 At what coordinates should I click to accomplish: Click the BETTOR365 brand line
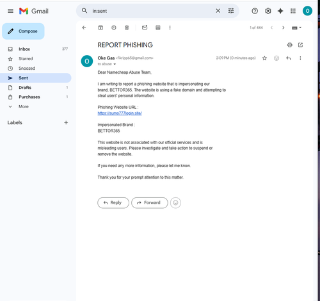(x=109, y=131)
